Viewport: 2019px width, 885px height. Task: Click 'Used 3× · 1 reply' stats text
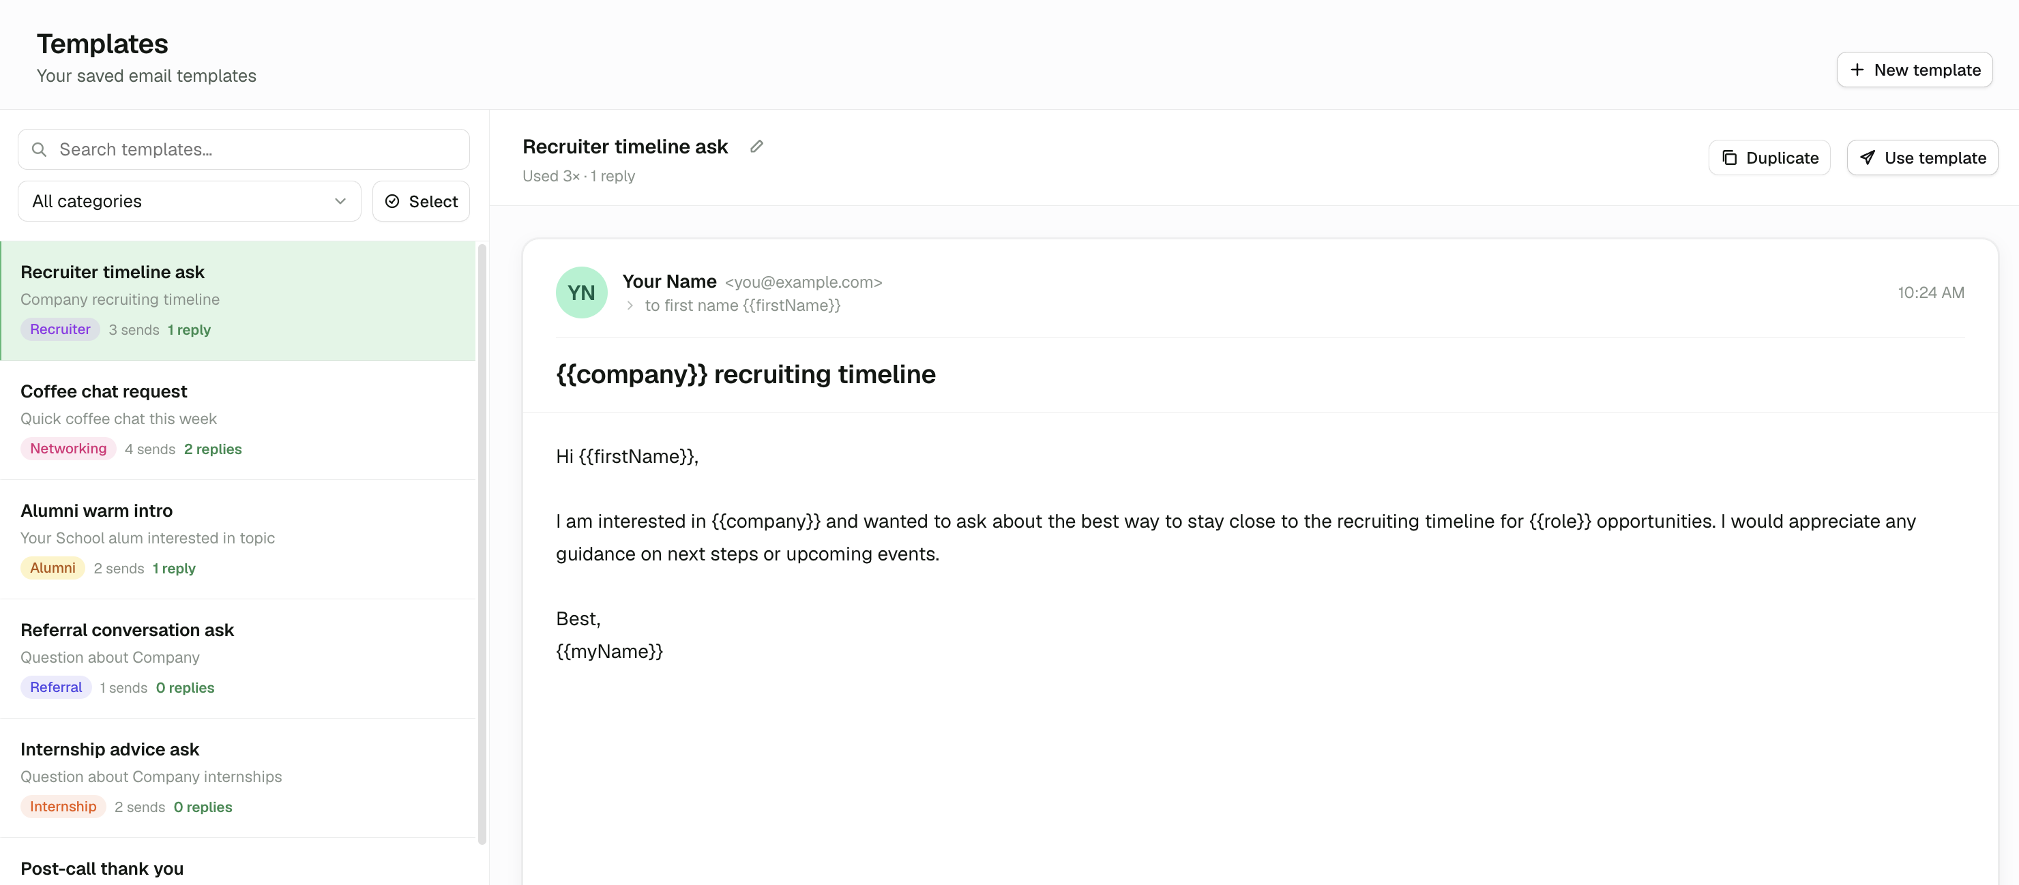click(x=578, y=176)
